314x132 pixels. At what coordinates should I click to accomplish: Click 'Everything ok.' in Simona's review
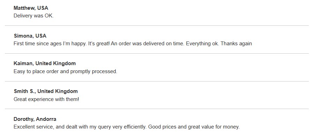coord(203,44)
